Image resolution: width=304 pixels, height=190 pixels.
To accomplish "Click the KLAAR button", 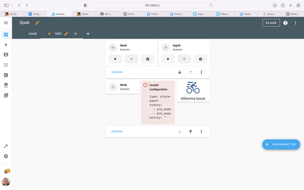I will 271,23.
